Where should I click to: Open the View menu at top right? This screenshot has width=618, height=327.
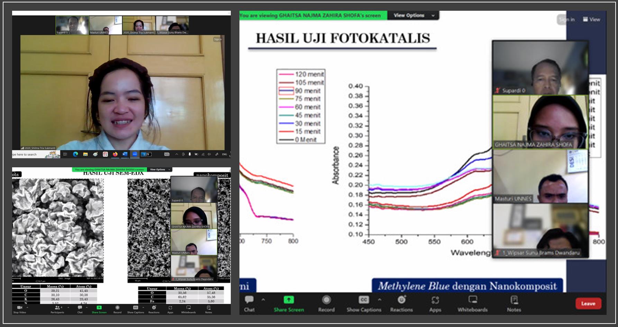[591, 19]
